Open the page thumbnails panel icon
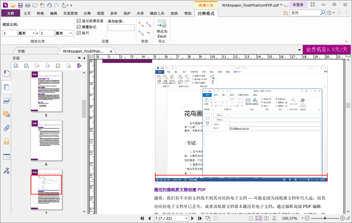 coord(7,87)
